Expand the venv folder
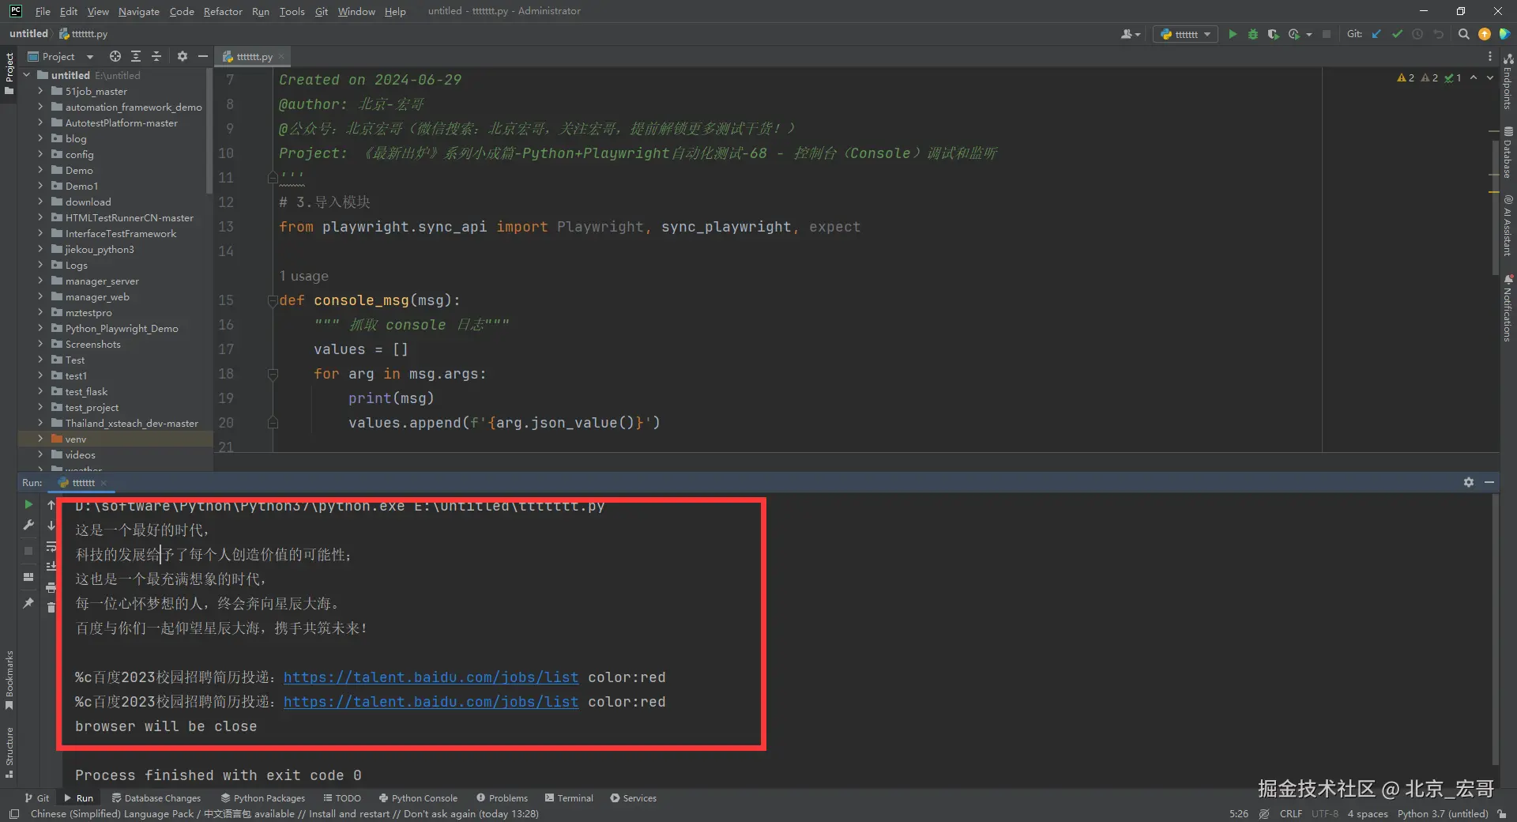1517x822 pixels. coord(40,439)
